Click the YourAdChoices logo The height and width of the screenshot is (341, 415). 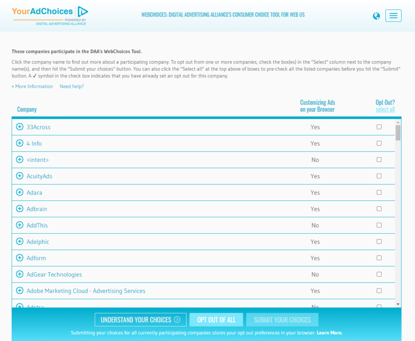click(50, 16)
